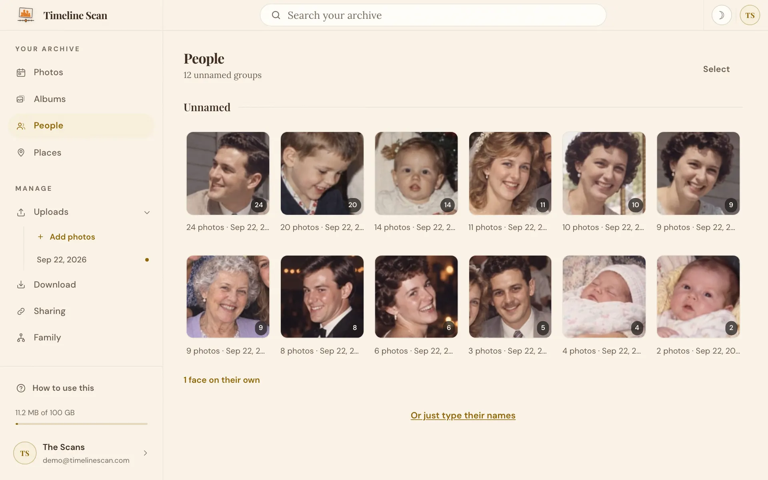Click the Photos calendar icon in sidebar
Viewport: 768px width, 480px height.
coord(21,72)
